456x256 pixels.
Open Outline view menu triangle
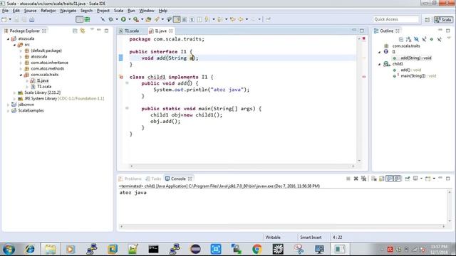(449, 38)
